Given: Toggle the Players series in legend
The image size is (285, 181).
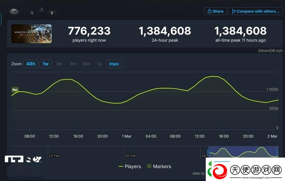Looking at the screenshot, I should tap(130, 166).
